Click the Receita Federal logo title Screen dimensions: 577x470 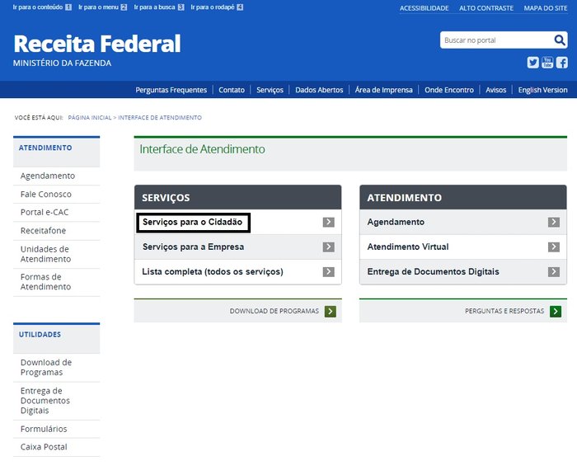[x=97, y=44]
